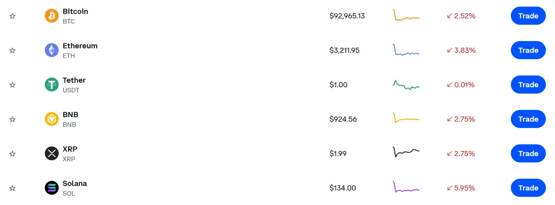This screenshot has width=555, height=205.
Task: Click the black XRP logo icon
Action: tap(51, 154)
